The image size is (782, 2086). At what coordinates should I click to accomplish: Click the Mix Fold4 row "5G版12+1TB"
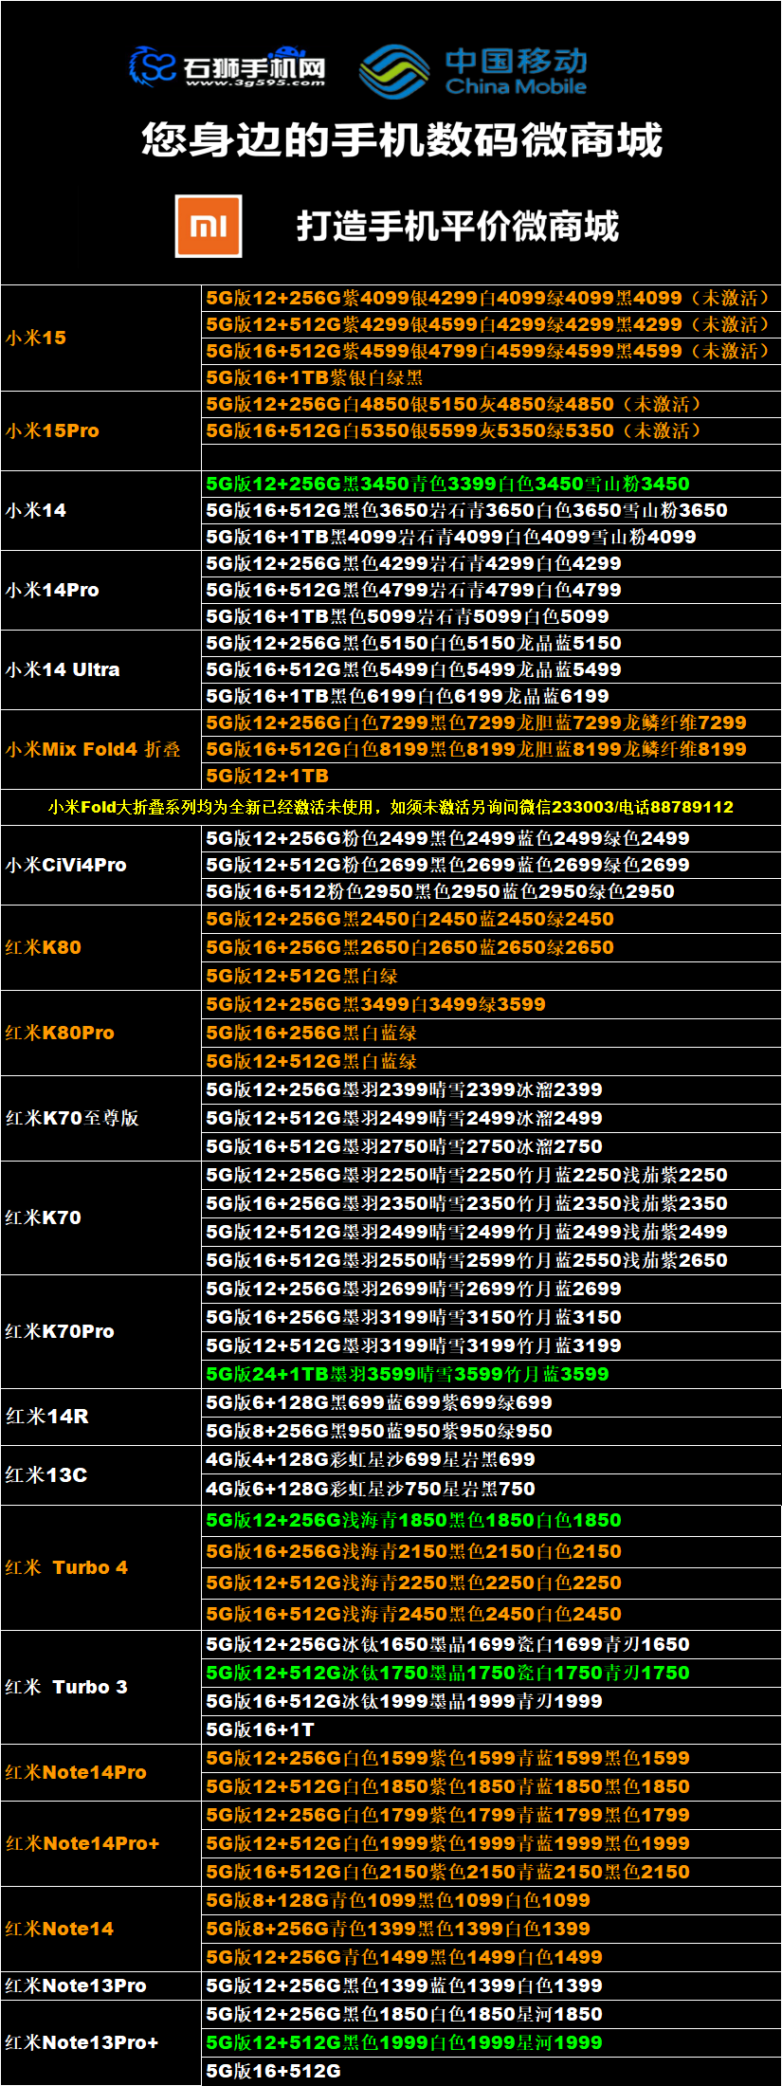point(491,776)
